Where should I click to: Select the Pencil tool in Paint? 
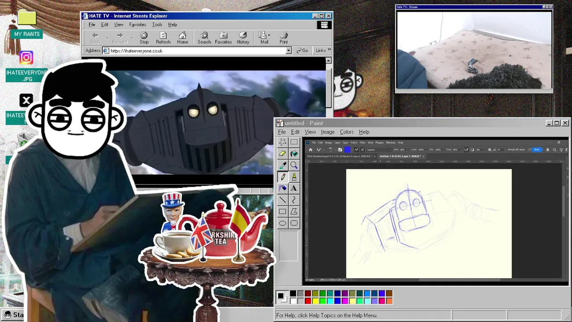click(x=282, y=177)
